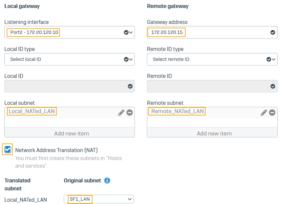Click pencil edit icon for Remote_NATed_LAN
The height and width of the screenshot is (204, 281).
pyautogui.click(x=264, y=112)
